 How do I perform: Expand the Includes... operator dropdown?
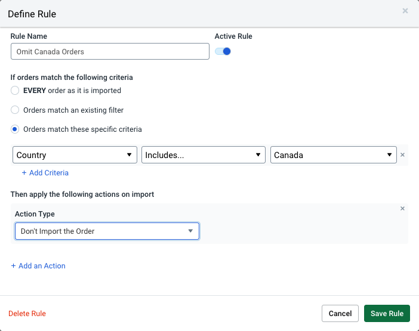(204, 155)
